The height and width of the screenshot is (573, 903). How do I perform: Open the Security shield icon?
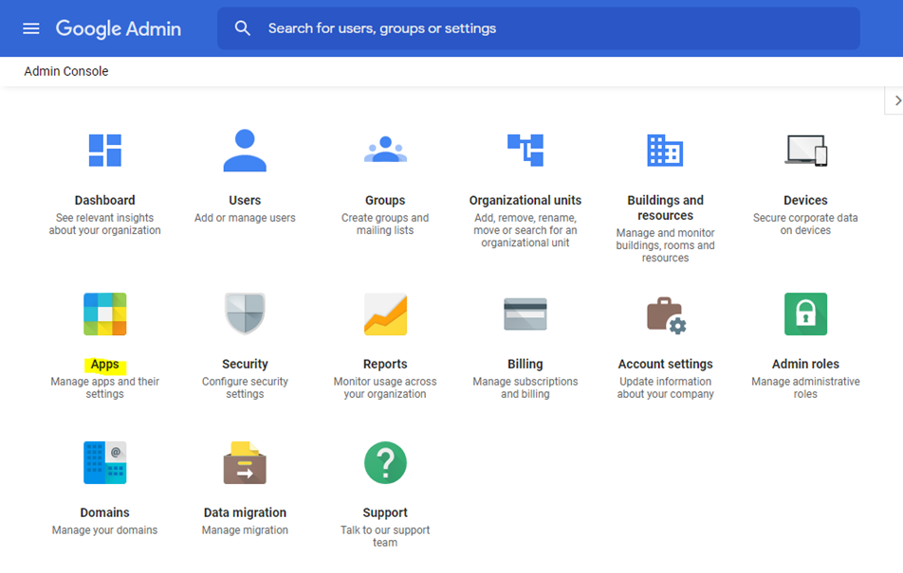(245, 313)
